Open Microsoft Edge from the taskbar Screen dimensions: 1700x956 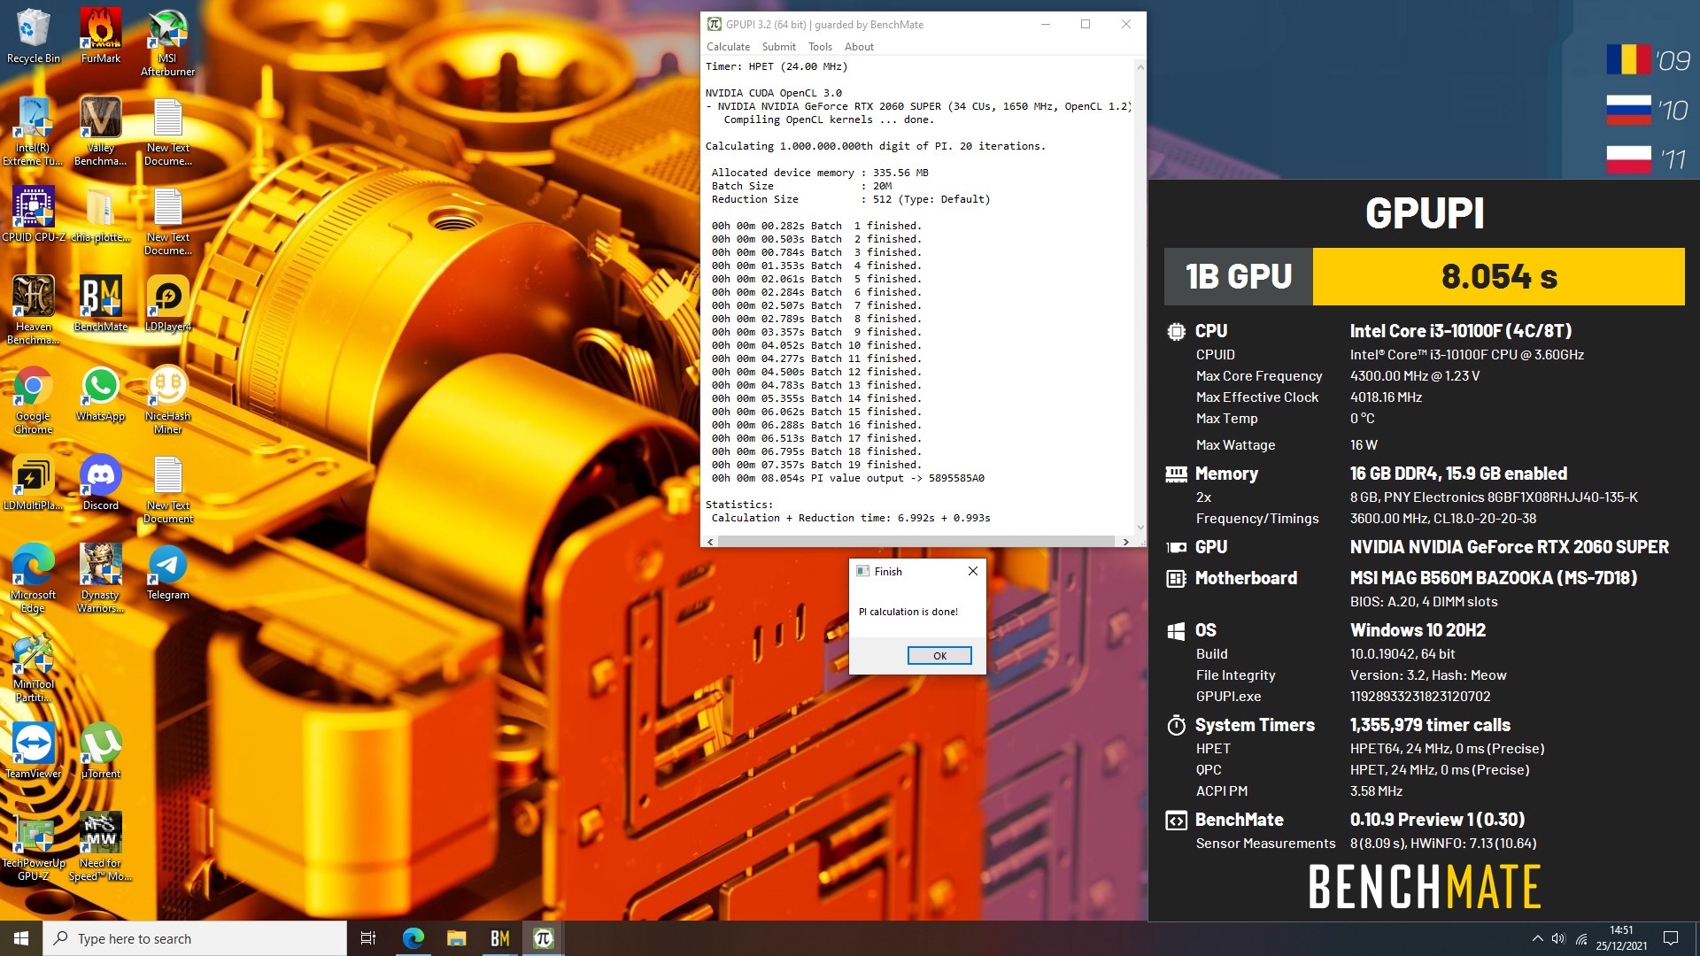413,938
